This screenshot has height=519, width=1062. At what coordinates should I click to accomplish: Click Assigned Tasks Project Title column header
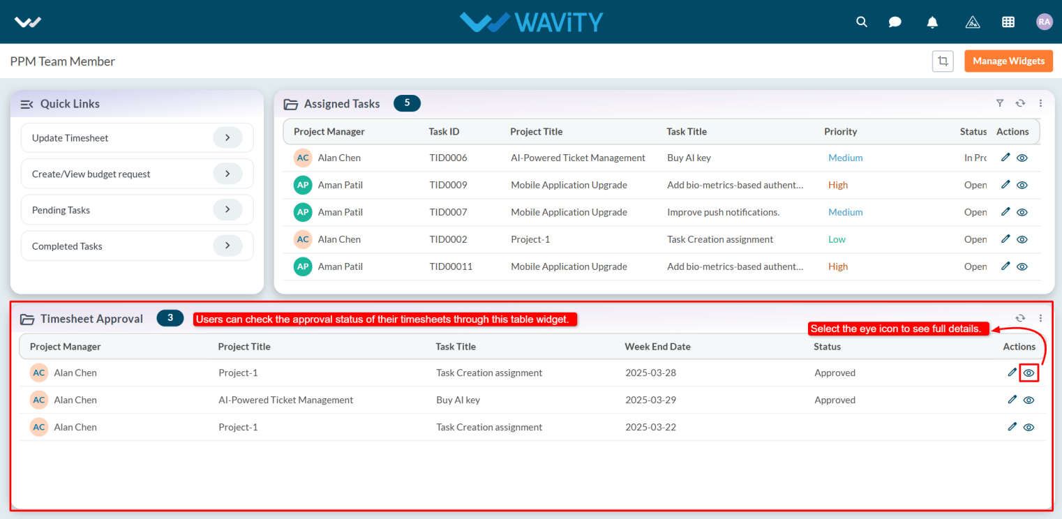[536, 131]
